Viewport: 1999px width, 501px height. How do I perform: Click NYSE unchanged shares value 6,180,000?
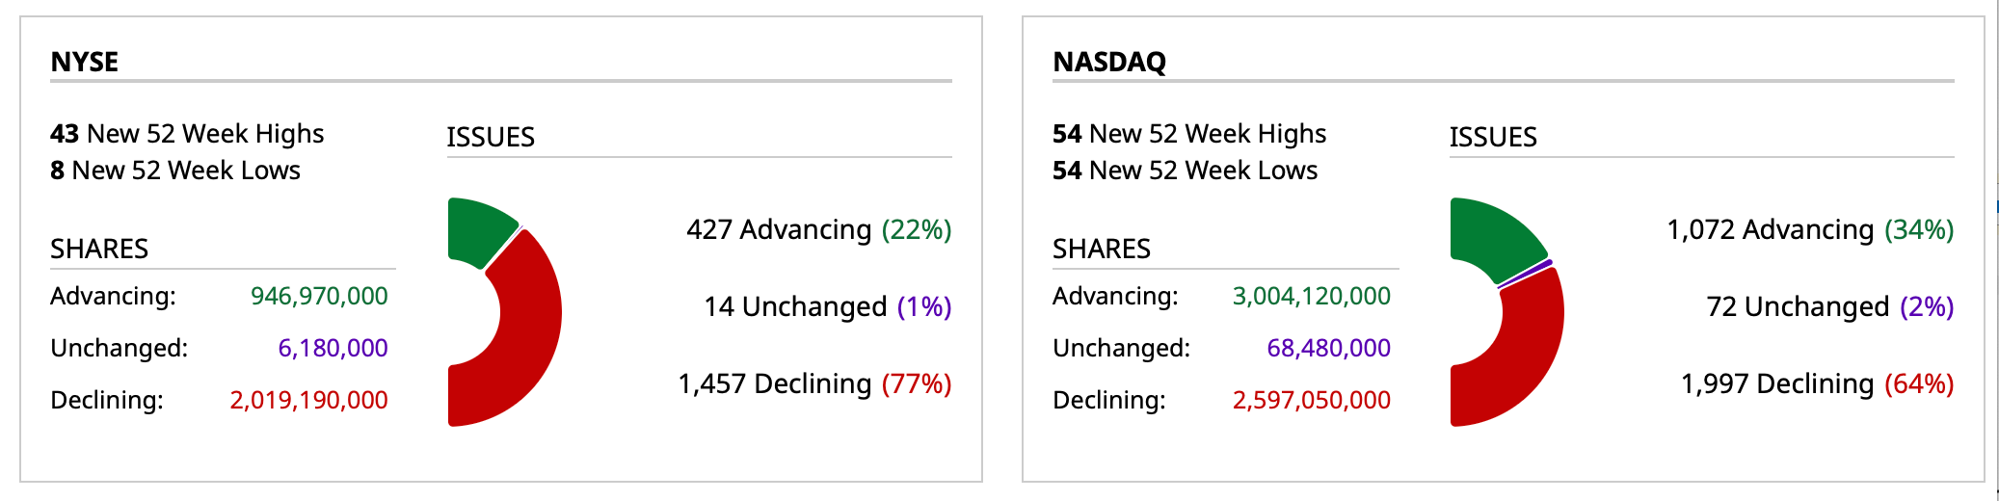pyautogui.click(x=333, y=348)
